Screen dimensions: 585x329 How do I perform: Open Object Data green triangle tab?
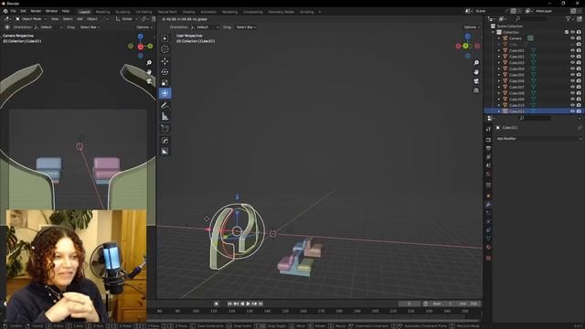(488, 239)
